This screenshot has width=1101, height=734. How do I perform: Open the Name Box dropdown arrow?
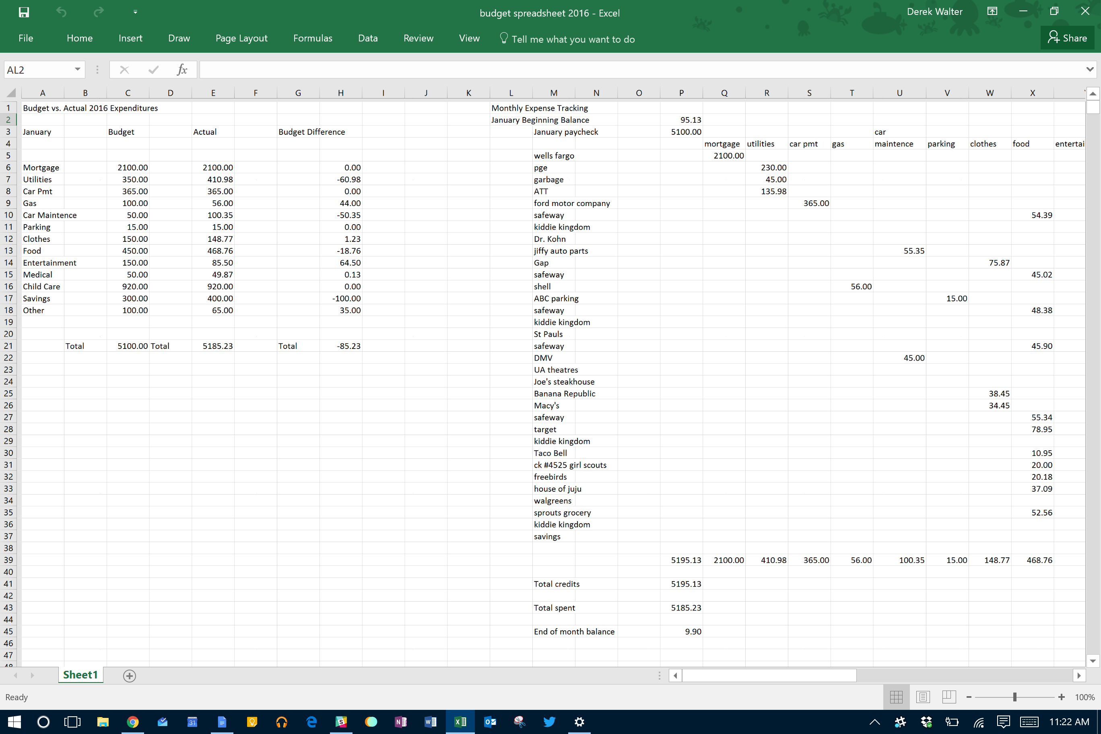point(77,69)
